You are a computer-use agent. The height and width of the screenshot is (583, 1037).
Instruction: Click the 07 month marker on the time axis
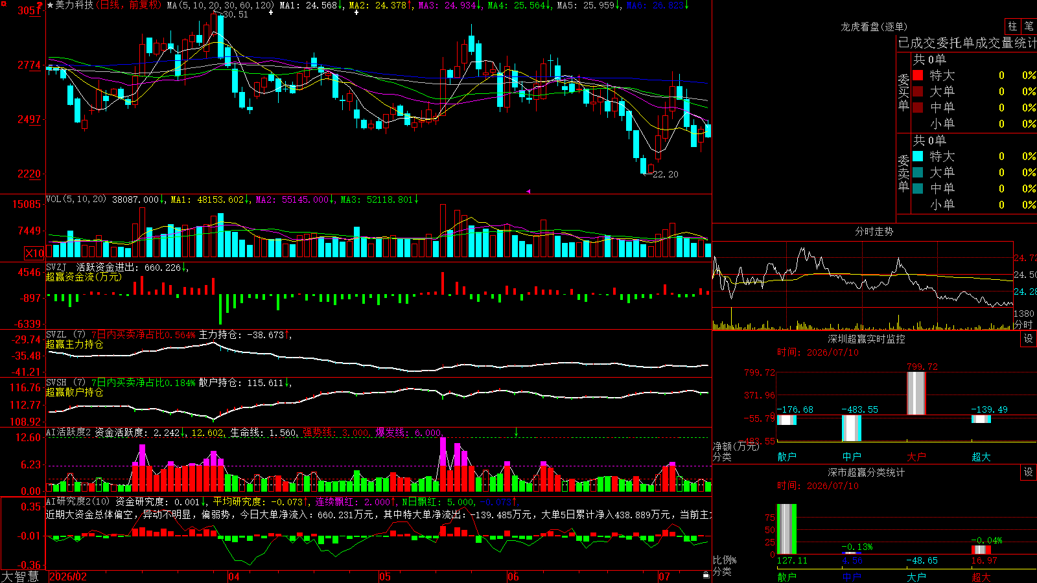(x=664, y=577)
